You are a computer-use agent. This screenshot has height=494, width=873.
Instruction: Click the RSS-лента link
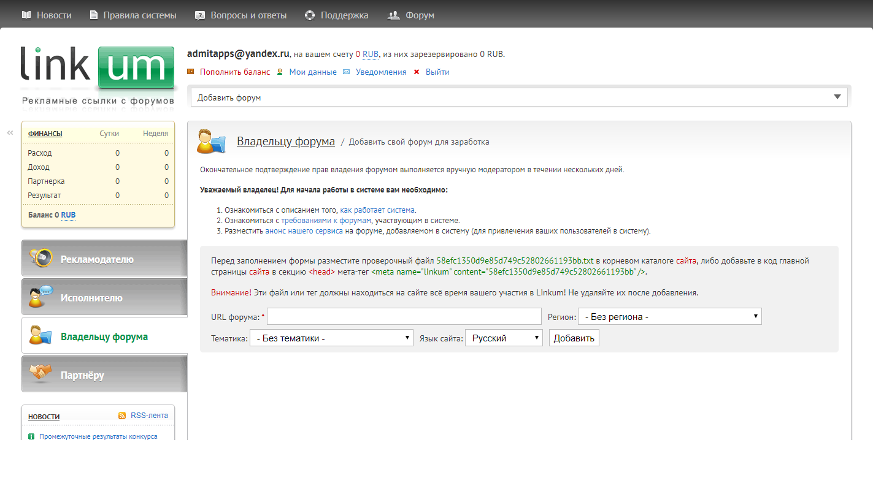[x=149, y=416]
